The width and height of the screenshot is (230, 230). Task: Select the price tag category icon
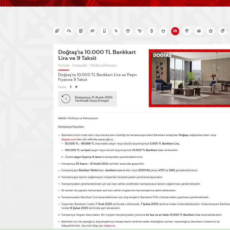223,31
